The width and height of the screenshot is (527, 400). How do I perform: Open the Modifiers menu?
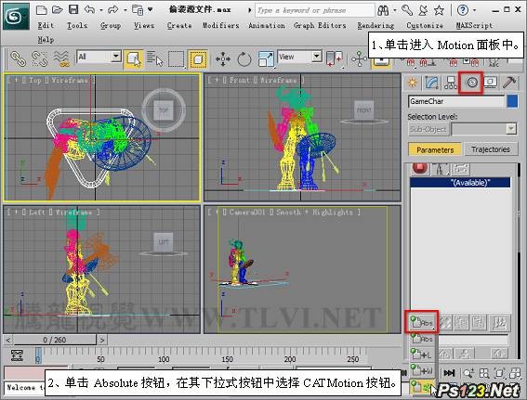(221, 25)
